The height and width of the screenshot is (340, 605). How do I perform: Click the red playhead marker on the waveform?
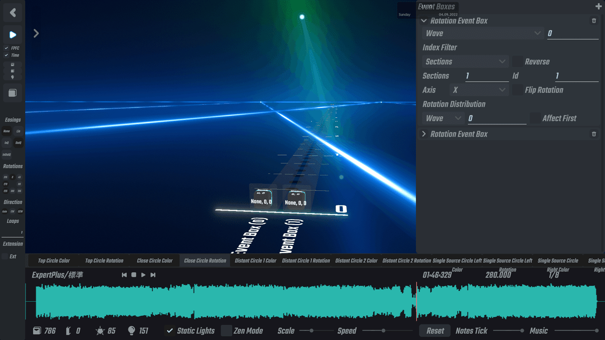tap(416, 301)
